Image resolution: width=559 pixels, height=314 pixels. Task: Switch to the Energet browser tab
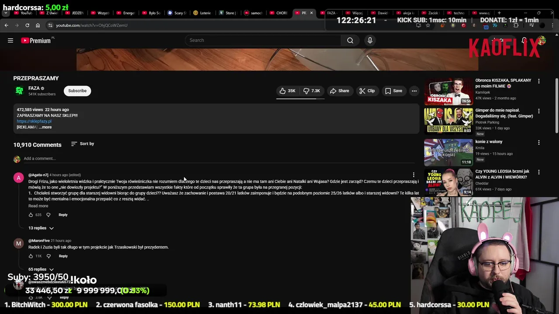(x=126, y=13)
